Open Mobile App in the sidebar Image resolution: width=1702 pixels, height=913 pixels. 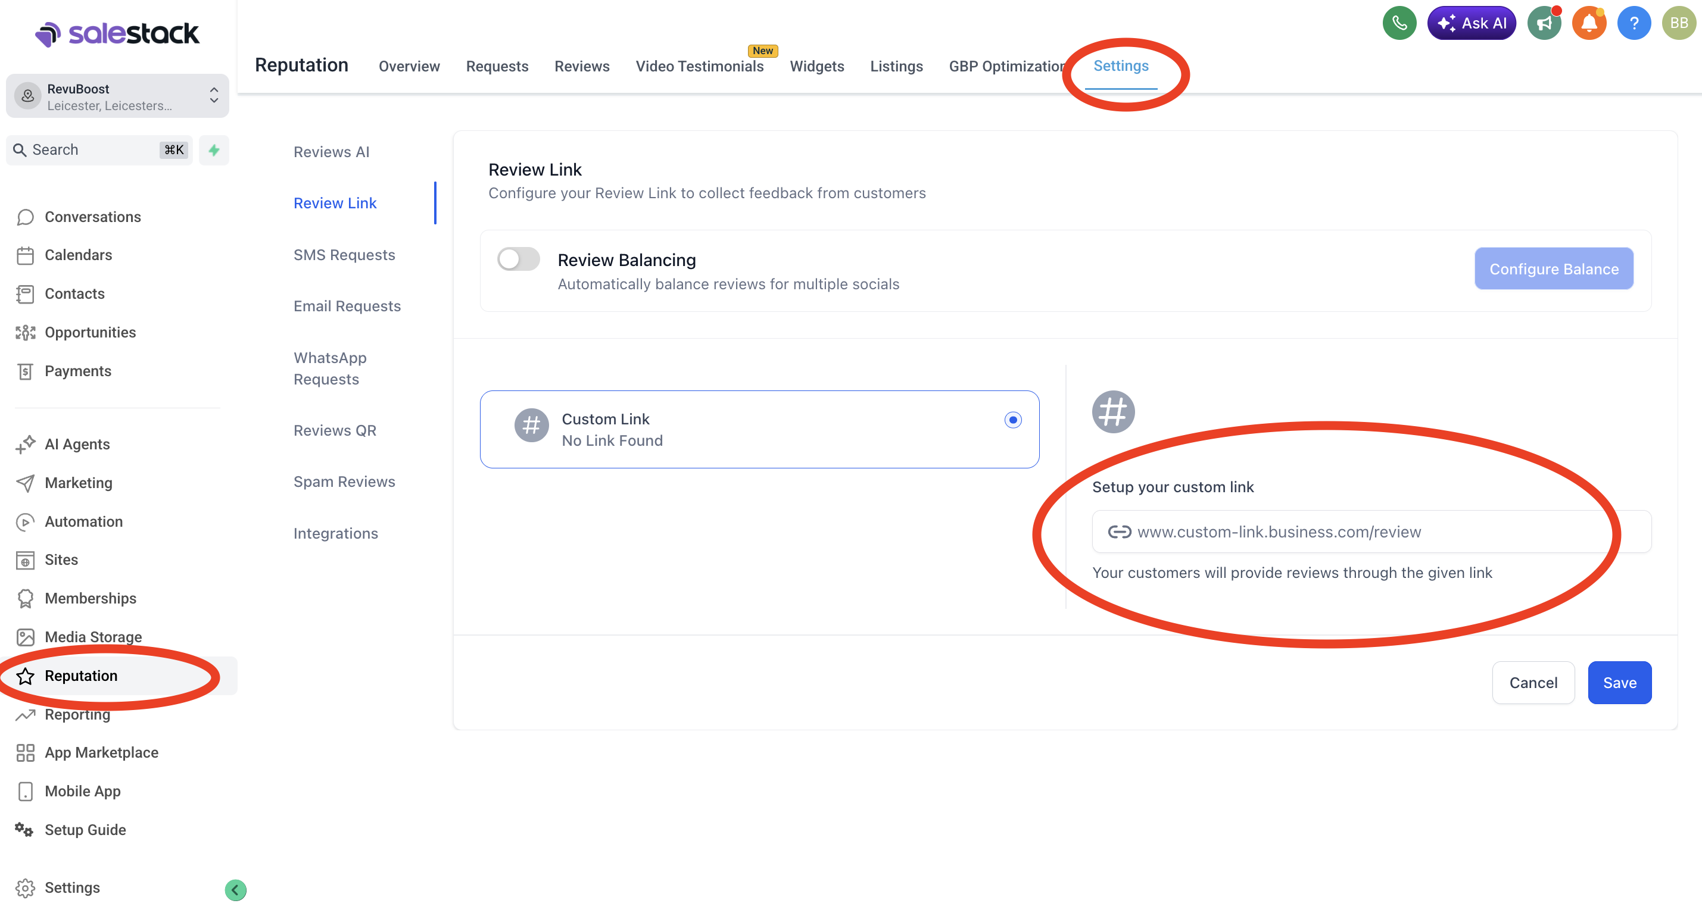coord(82,791)
